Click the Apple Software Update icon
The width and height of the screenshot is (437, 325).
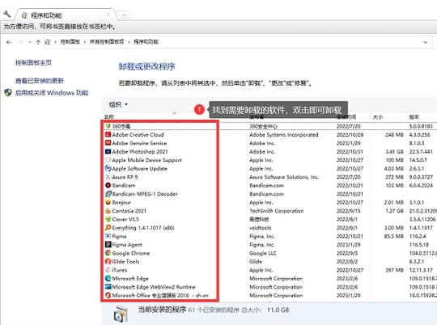[108, 168]
